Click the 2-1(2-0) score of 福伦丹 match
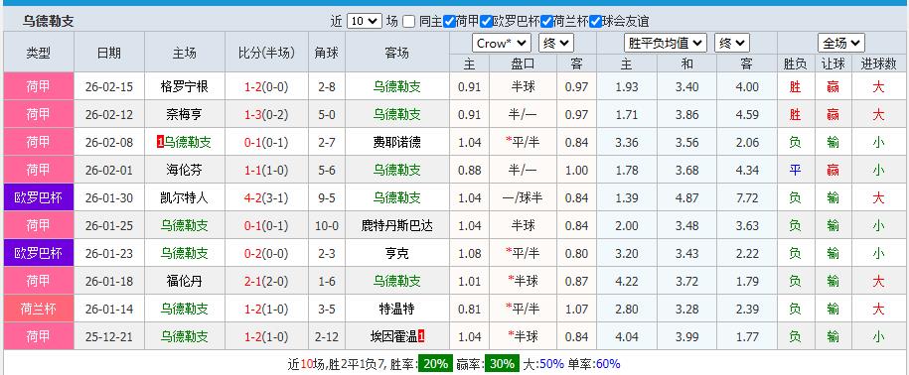909x375 pixels. (x=266, y=282)
